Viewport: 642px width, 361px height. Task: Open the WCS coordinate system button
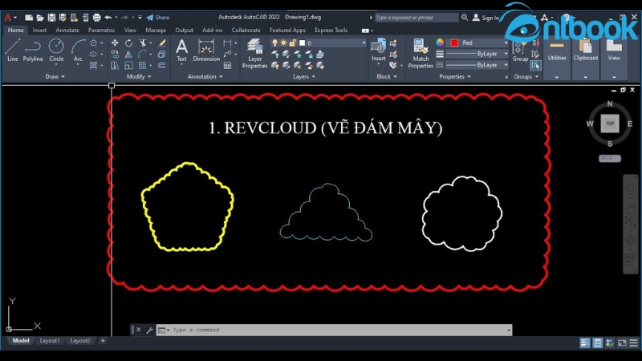click(610, 158)
